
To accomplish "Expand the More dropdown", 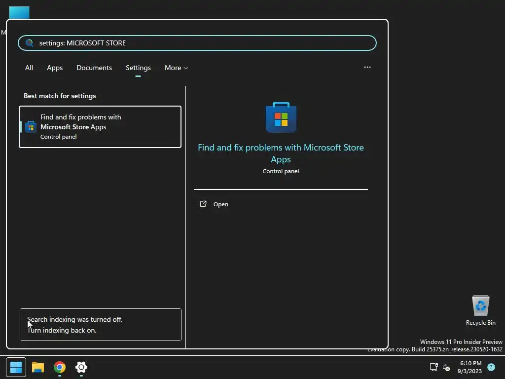I will coord(176,68).
